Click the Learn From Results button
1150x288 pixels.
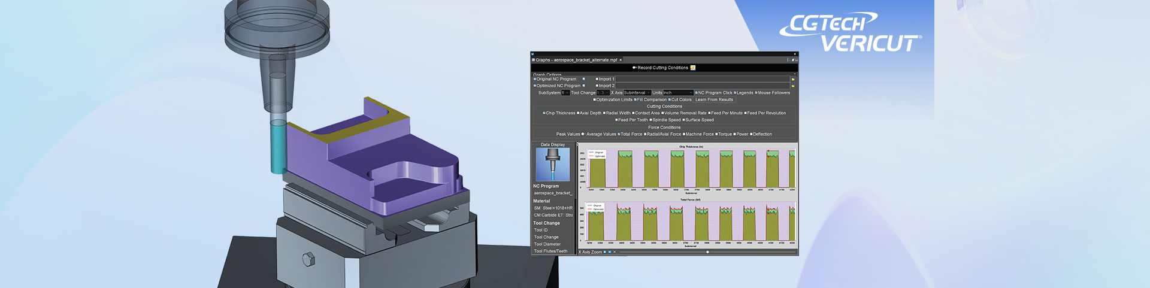[714, 100]
